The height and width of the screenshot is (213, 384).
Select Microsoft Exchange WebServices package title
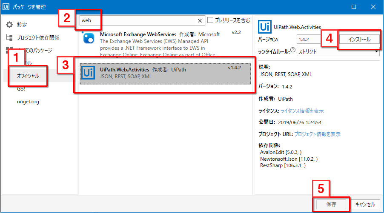click(138, 34)
